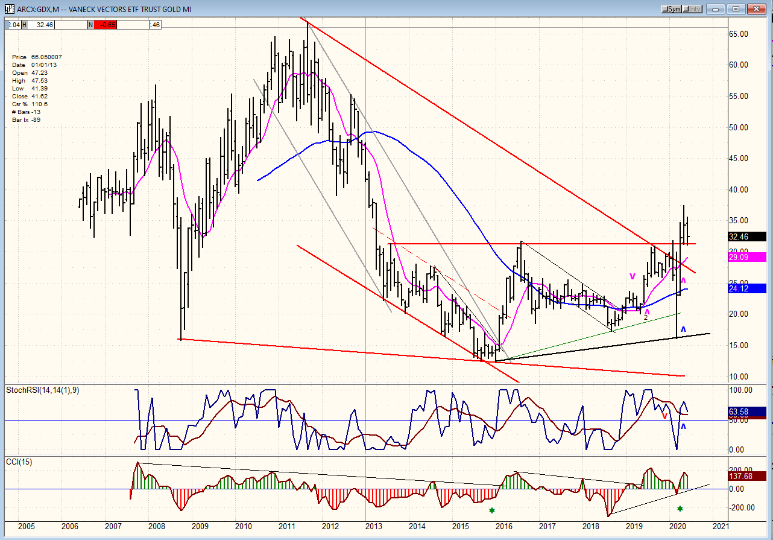773x540 pixels.
Task: Select the blue 24.12 moving average label
Action: pyautogui.click(x=746, y=289)
